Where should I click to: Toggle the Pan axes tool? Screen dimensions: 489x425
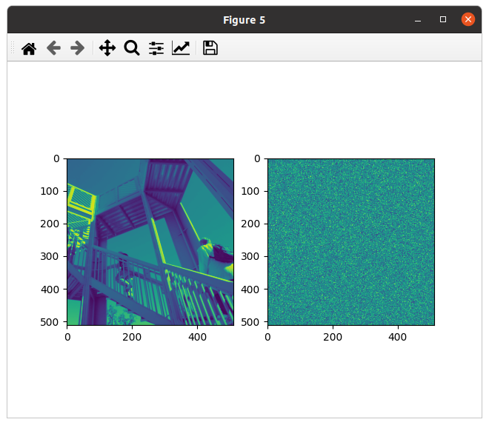pyautogui.click(x=107, y=49)
